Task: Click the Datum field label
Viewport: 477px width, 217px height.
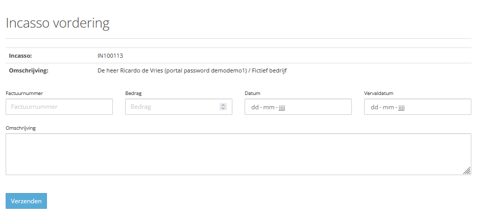Action: (253, 93)
